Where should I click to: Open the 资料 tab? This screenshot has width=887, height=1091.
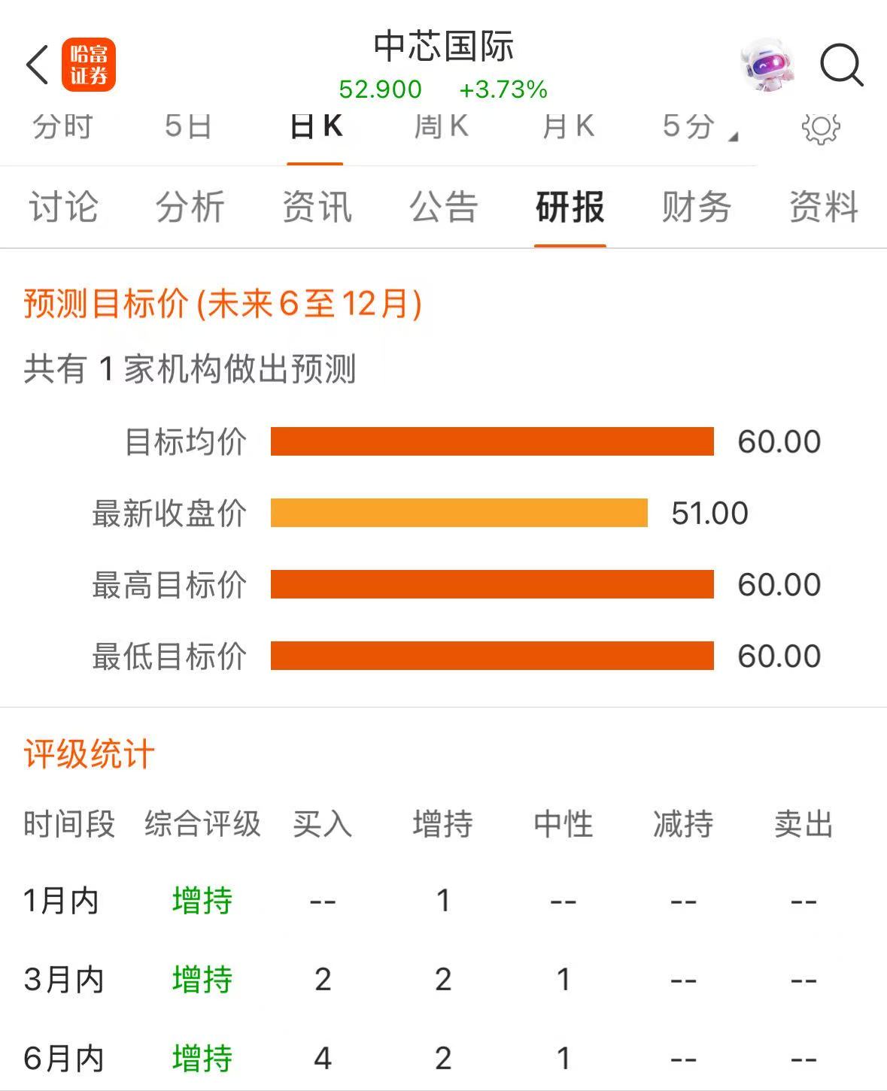point(824,207)
